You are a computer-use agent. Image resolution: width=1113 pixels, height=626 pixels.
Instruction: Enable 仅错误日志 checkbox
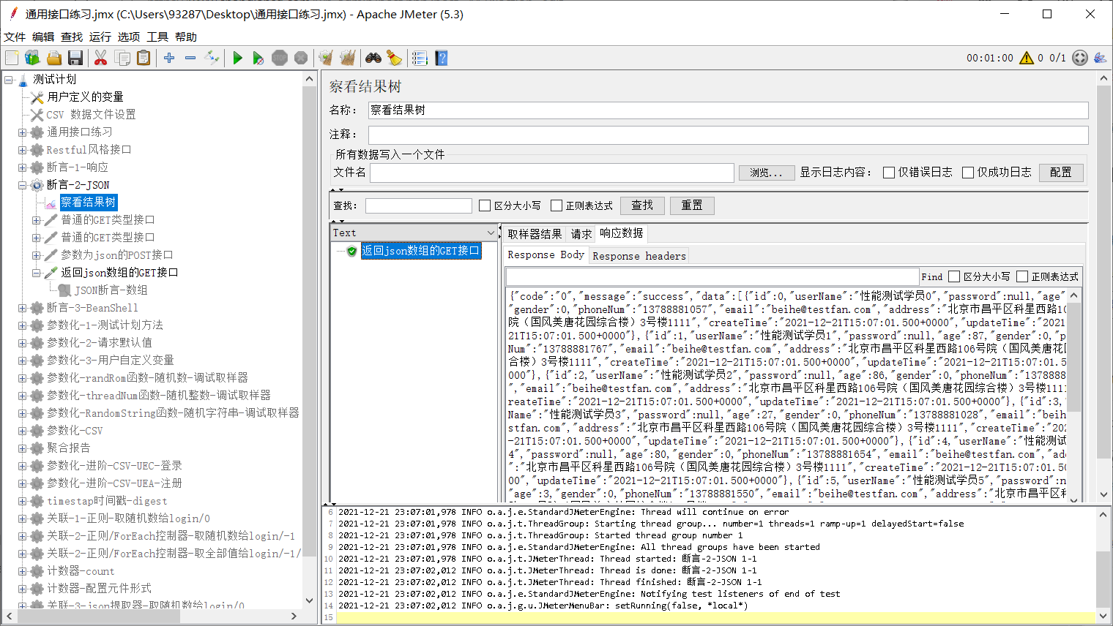tap(889, 173)
